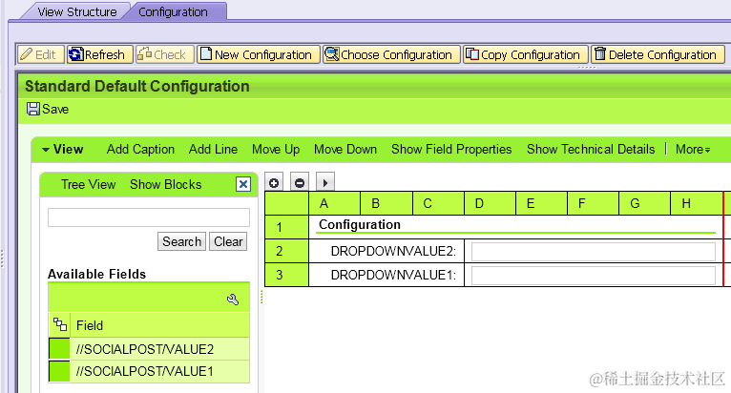Select the DROPDOWNVALUE1 label
731x393 pixels.
point(393,275)
